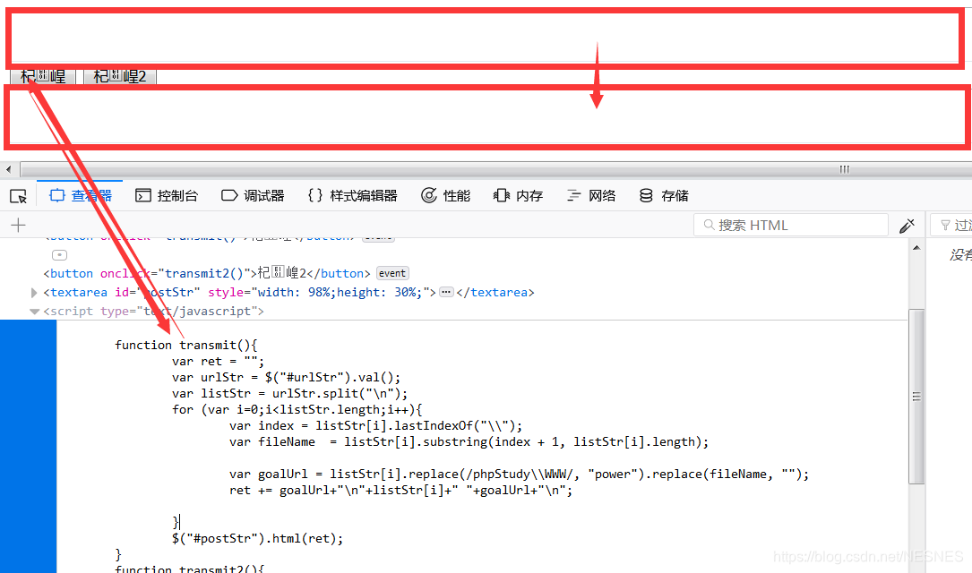This screenshot has height=573, width=972.
Task: Expand the textarea postStr node
Action: pos(34,293)
